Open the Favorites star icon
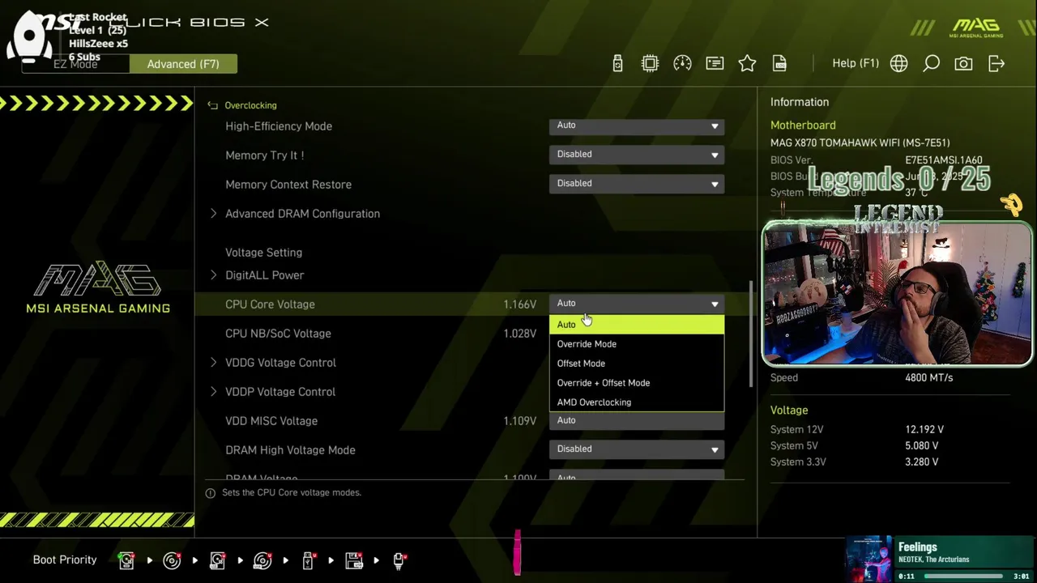The height and width of the screenshot is (583, 1037). [x=747, y=63]
